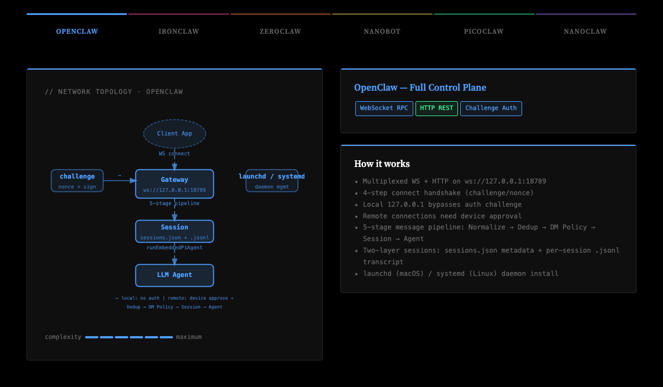Image resolution: width=663 pixels, height=387 pixels.
Task: Select the challenge nonce + sign node
Action: (77, 180)
